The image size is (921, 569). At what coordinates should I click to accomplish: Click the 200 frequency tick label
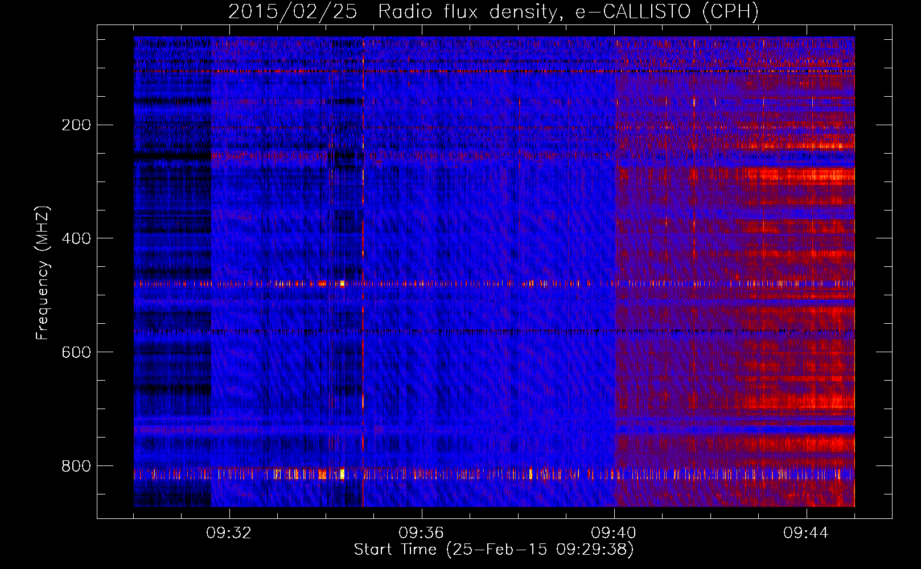point(76,125)
